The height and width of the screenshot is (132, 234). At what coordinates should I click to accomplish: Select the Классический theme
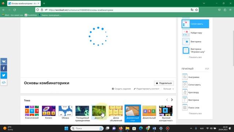pyautogui.click(x=32, y=112)
